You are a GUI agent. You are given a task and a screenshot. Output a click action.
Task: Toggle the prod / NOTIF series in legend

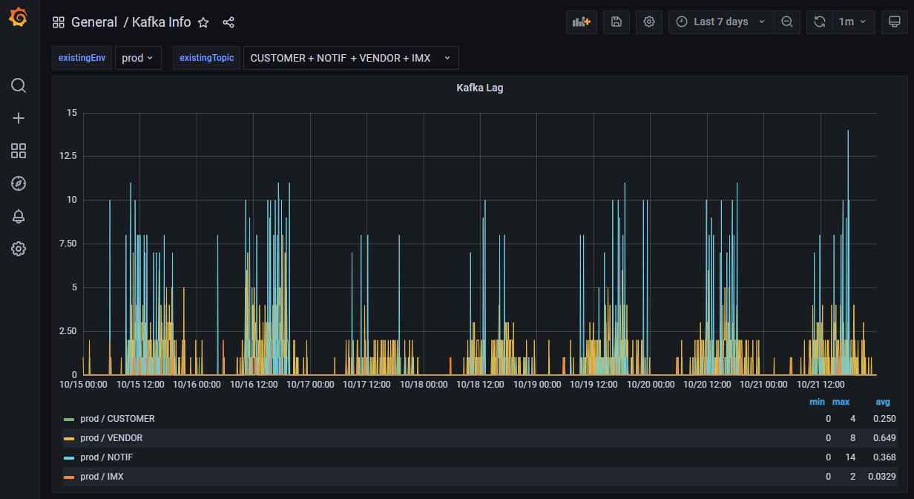click(x=107, y=457)
